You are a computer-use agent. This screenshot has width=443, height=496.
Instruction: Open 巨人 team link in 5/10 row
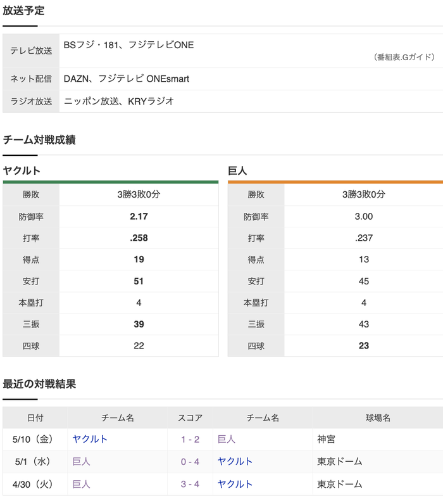[227, 439]
